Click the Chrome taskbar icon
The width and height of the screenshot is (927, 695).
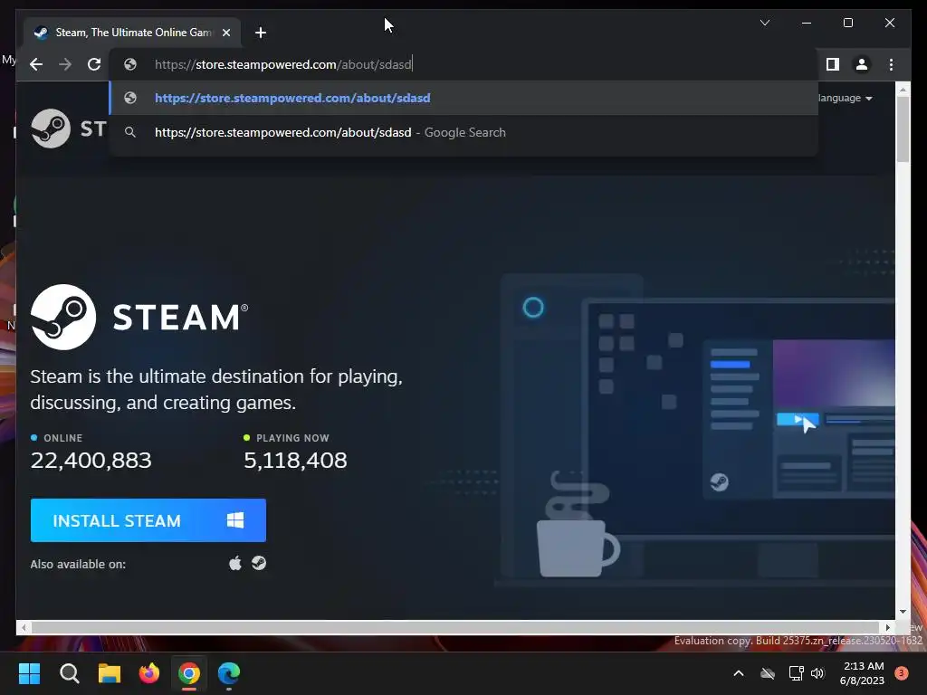[189, 673]
